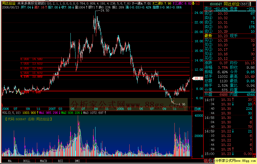Viewport: 257px width, 164px height.
Task: Click the 2007 year marker on time axis
Action: coord(52,109)
